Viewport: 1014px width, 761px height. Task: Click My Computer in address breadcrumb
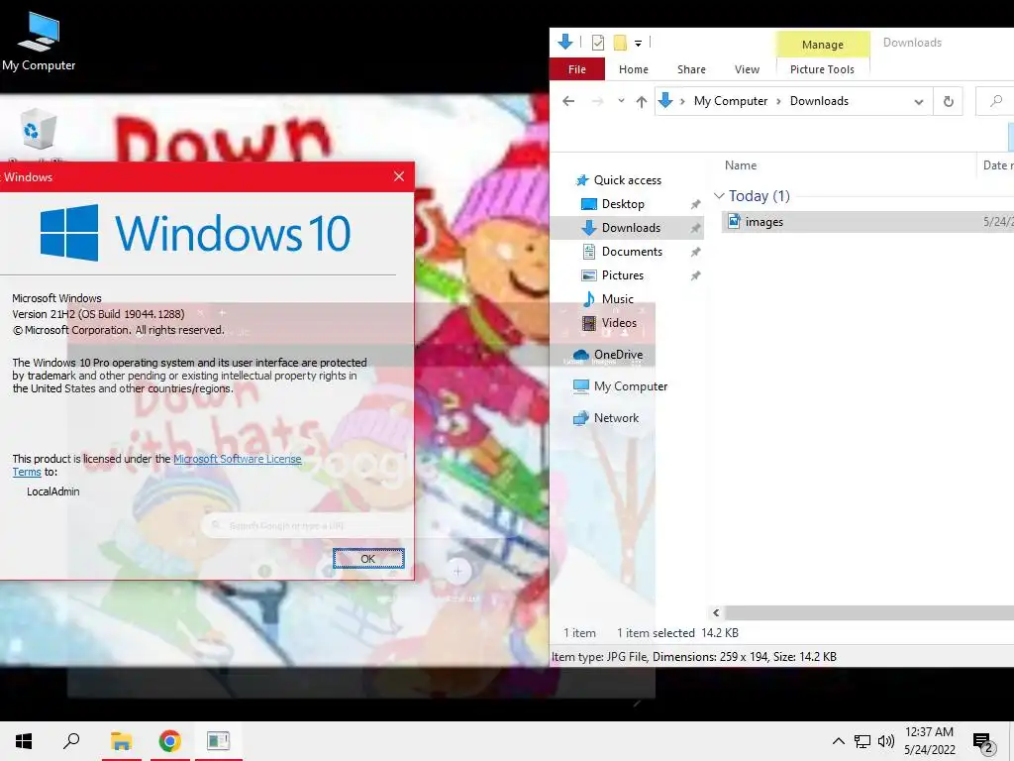(731, 101)
